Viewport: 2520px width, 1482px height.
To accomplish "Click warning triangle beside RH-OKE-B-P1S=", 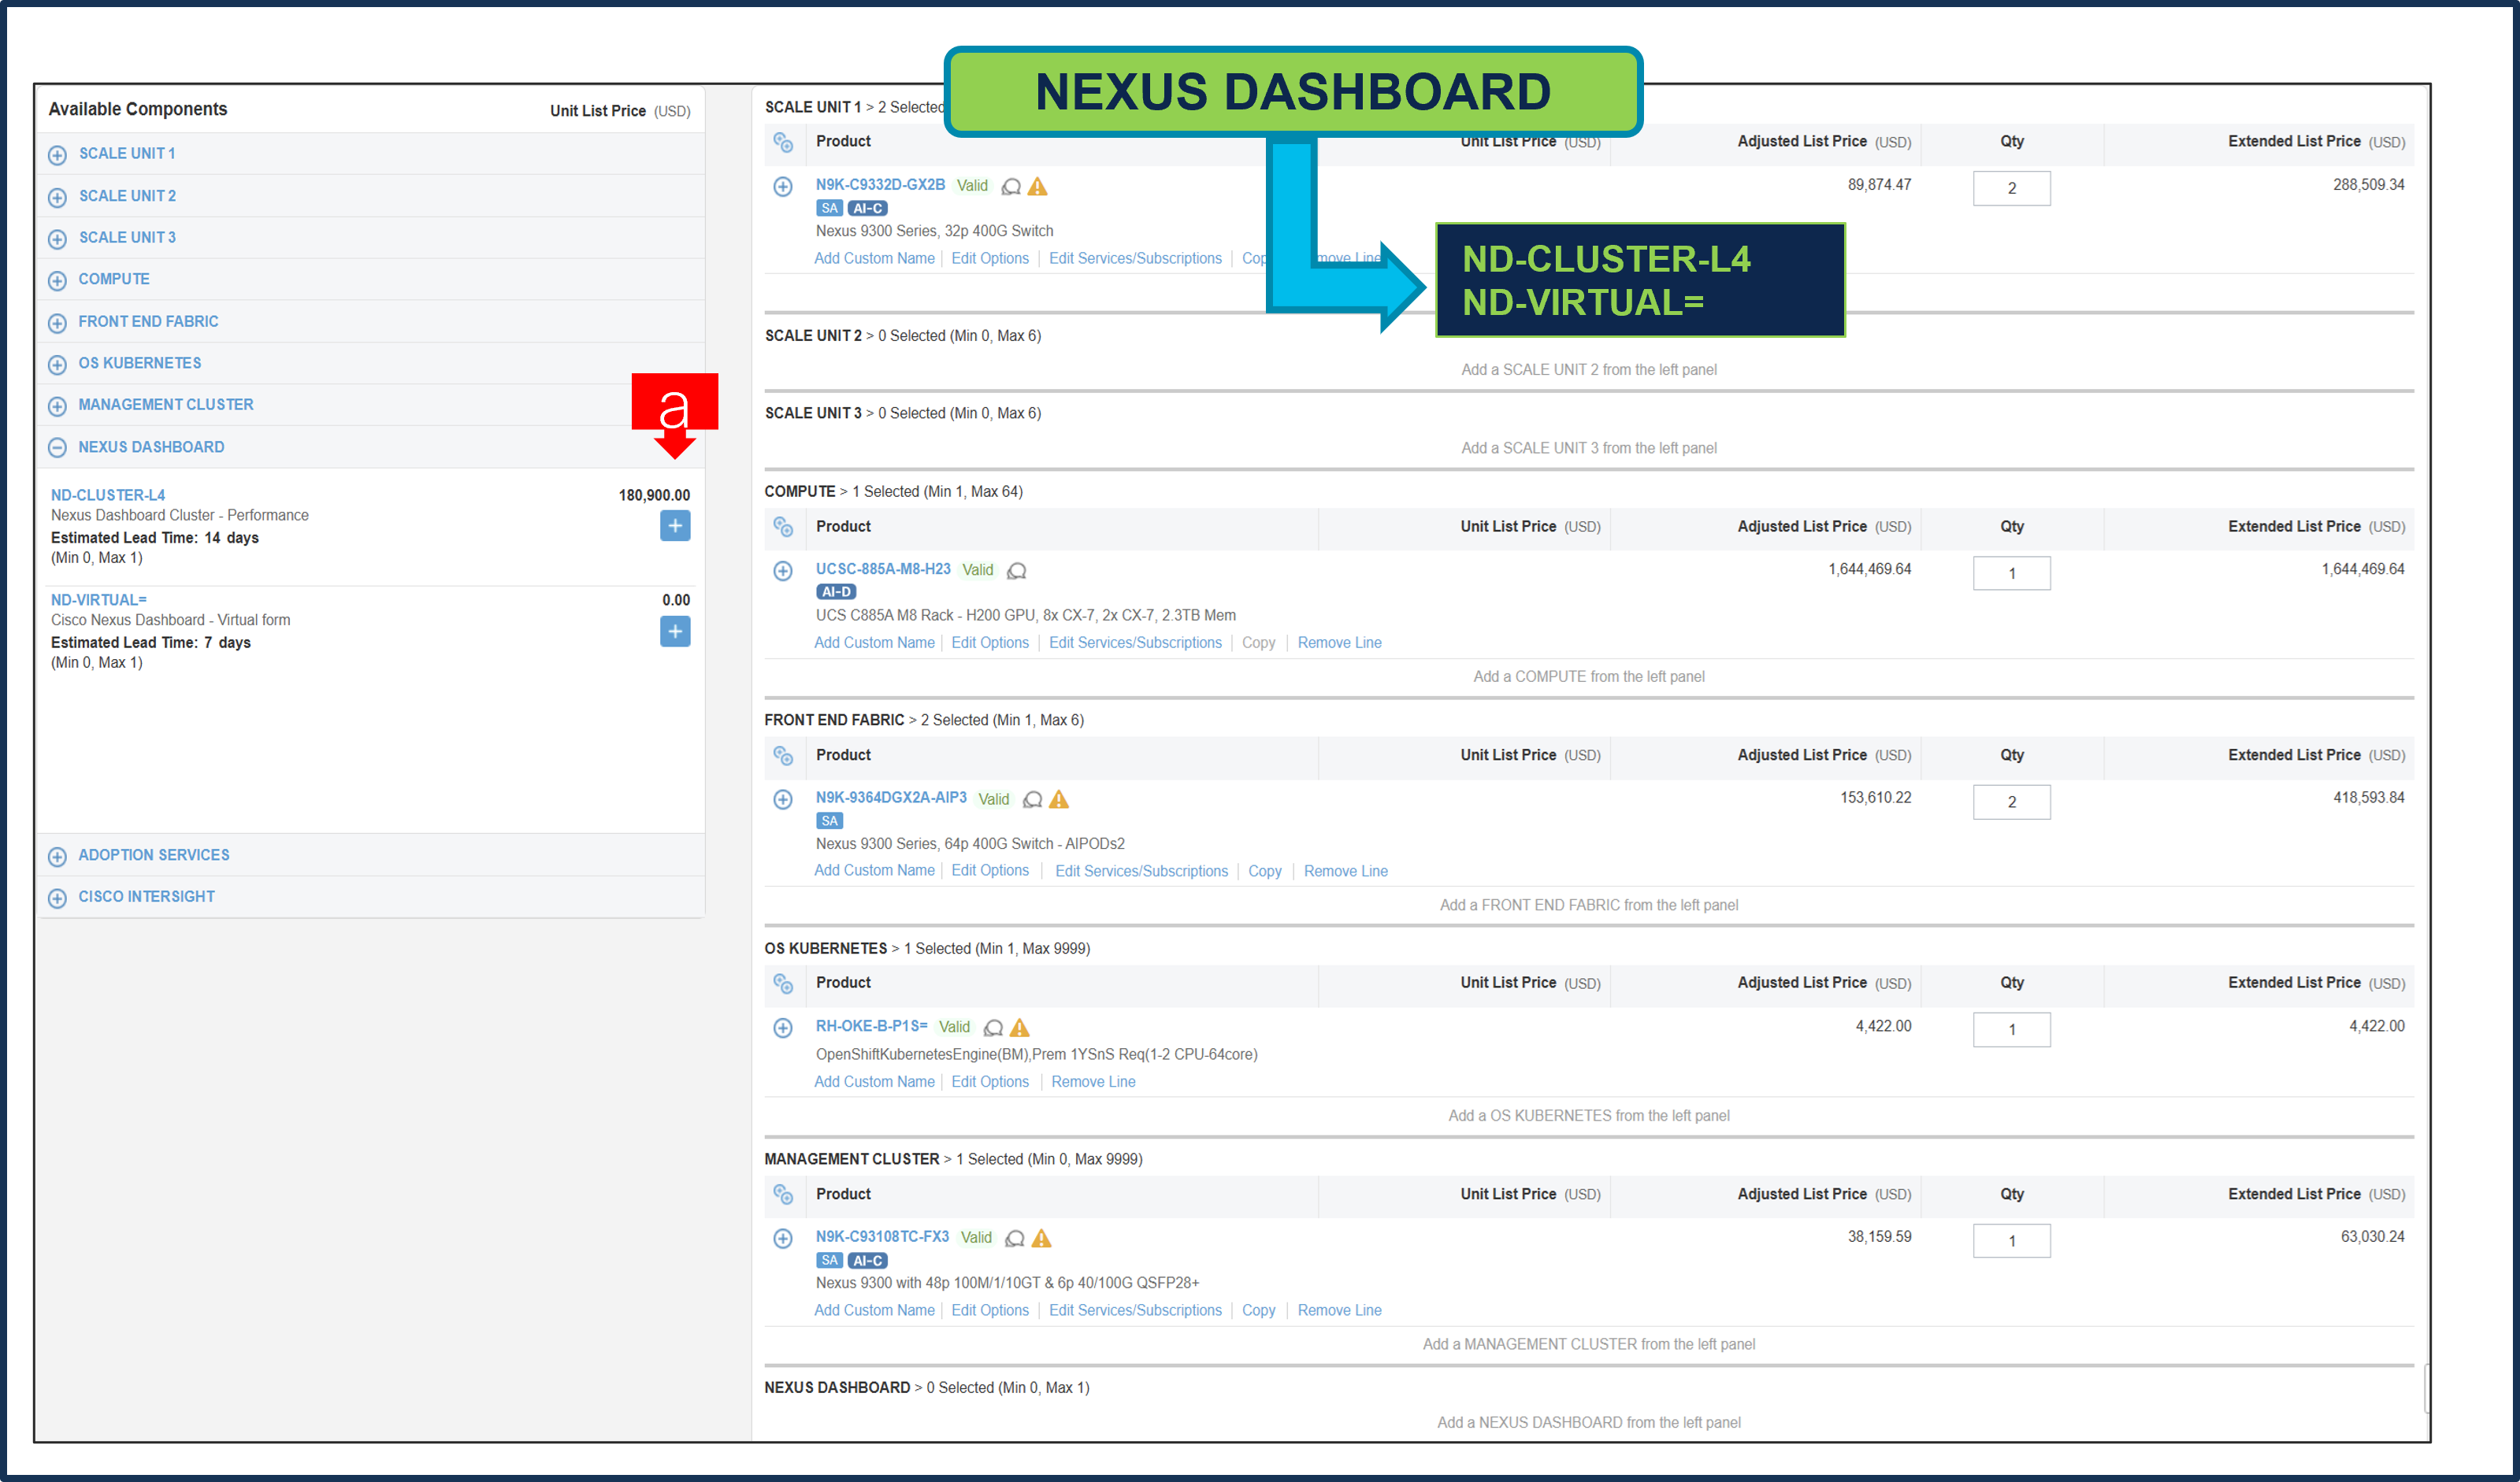I will click(1019, 1026).
